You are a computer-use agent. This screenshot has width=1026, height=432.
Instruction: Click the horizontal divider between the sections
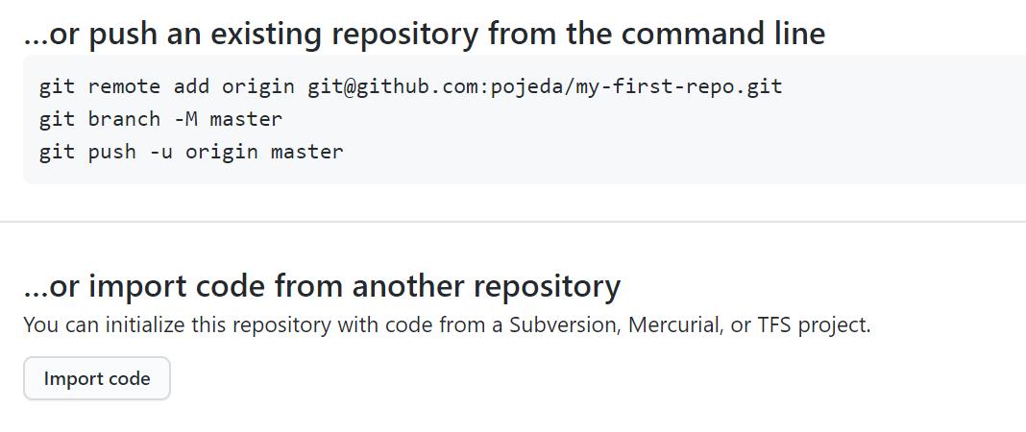513,222
